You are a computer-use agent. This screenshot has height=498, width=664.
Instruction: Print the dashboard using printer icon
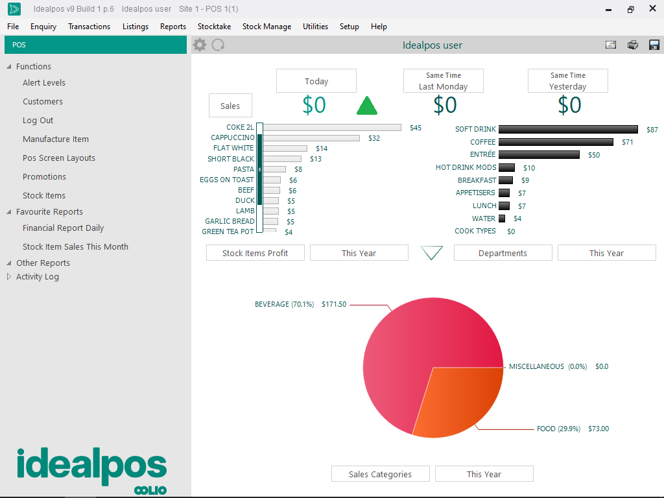pos(633,45)
